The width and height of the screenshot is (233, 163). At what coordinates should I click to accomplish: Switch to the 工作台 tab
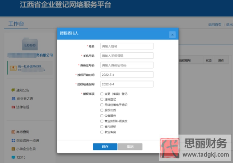click(16, 24)
